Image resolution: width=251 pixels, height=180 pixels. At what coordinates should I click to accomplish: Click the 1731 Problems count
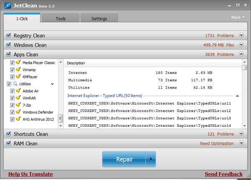220,36
